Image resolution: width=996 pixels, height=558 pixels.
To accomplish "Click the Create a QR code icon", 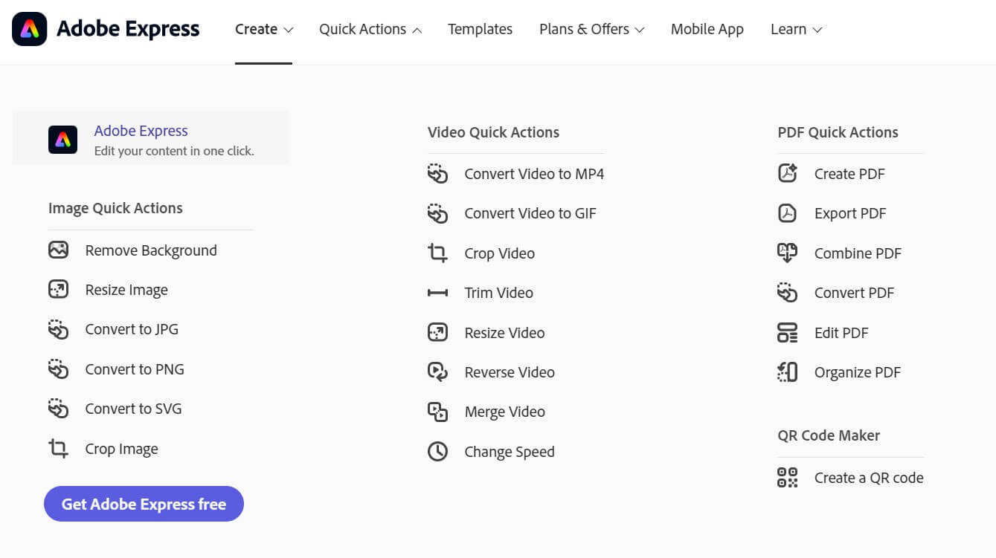I will (x=787, y=478).
